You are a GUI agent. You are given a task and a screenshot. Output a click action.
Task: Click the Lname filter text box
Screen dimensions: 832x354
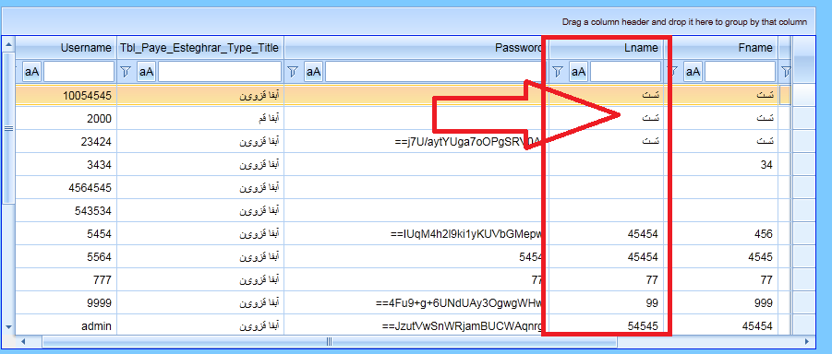coord(625,72)
